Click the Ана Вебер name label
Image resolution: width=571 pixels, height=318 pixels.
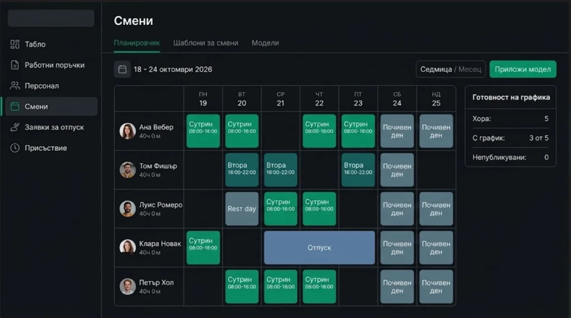(x=156, y=127)
